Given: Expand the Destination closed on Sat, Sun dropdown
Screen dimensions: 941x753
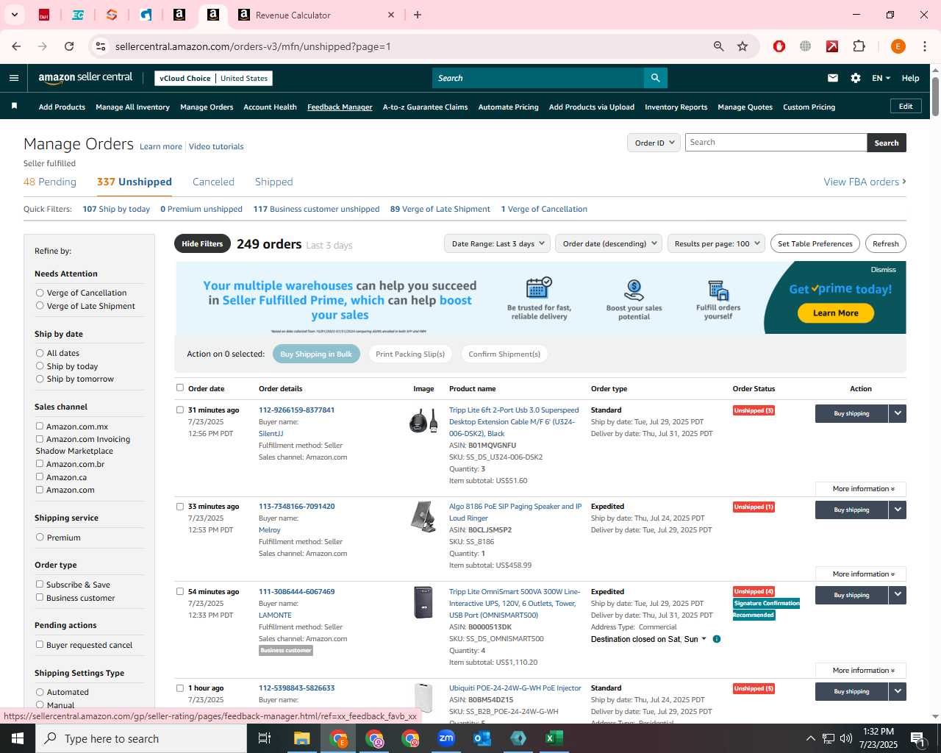Looking at the screenshot, I should (649, 639).
